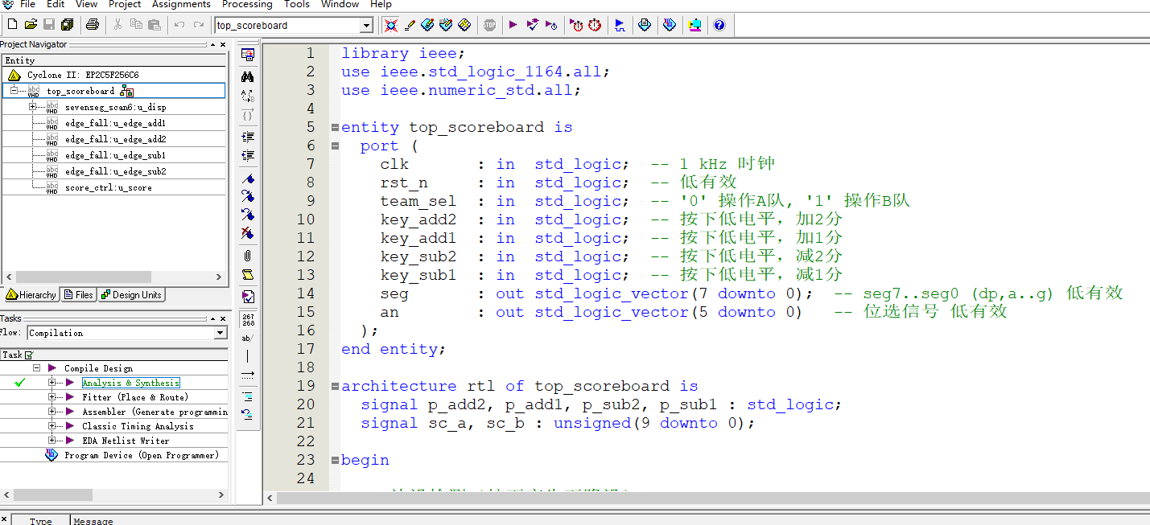Collapse the architecture block at line 19

click(x=335, y=386)
